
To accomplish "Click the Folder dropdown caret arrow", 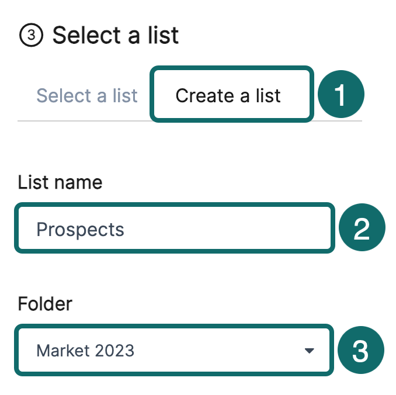I will coord(309,351).
